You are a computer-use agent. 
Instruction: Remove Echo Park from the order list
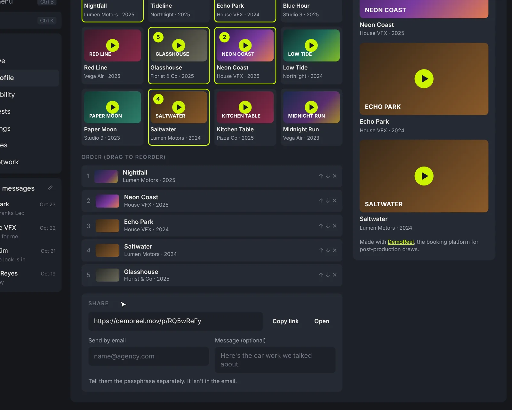pyautogui.click(x=335, y=226)
